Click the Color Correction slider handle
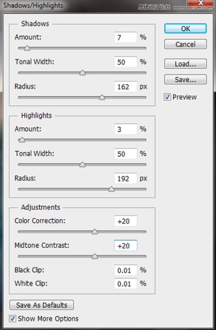Image resolution: width=216 pixels, height=330 pixels. click(95, 232)
